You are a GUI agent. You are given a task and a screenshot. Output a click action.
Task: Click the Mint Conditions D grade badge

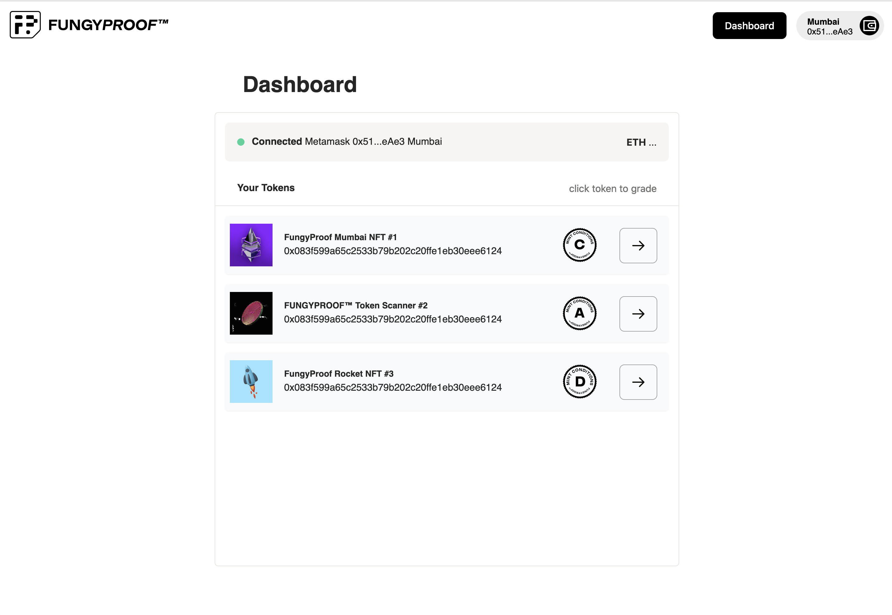point(580,382)
